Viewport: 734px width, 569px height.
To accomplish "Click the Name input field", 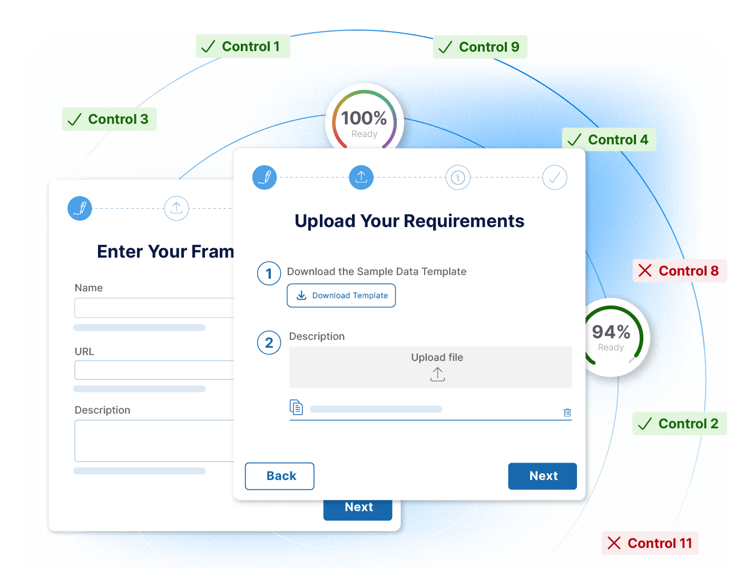I will (x=154, y=308).
